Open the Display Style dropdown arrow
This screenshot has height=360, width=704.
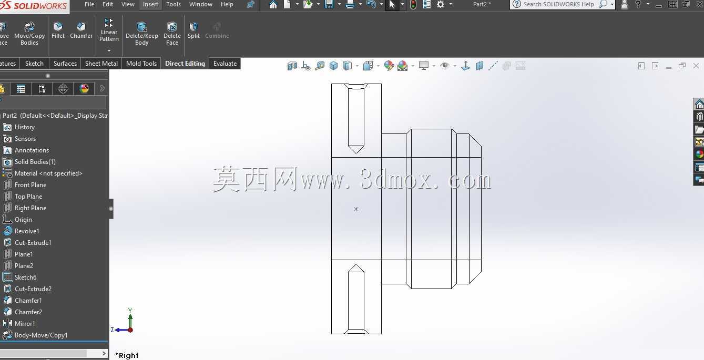point(357,66)
